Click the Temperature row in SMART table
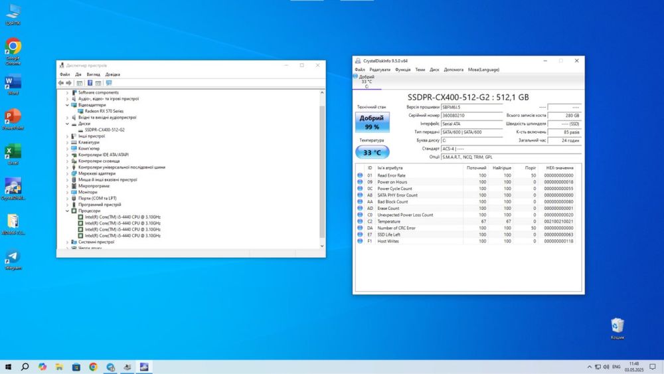The width and height of the screenshot is (664, 374). pyautogui.click(x=465, y=221)
